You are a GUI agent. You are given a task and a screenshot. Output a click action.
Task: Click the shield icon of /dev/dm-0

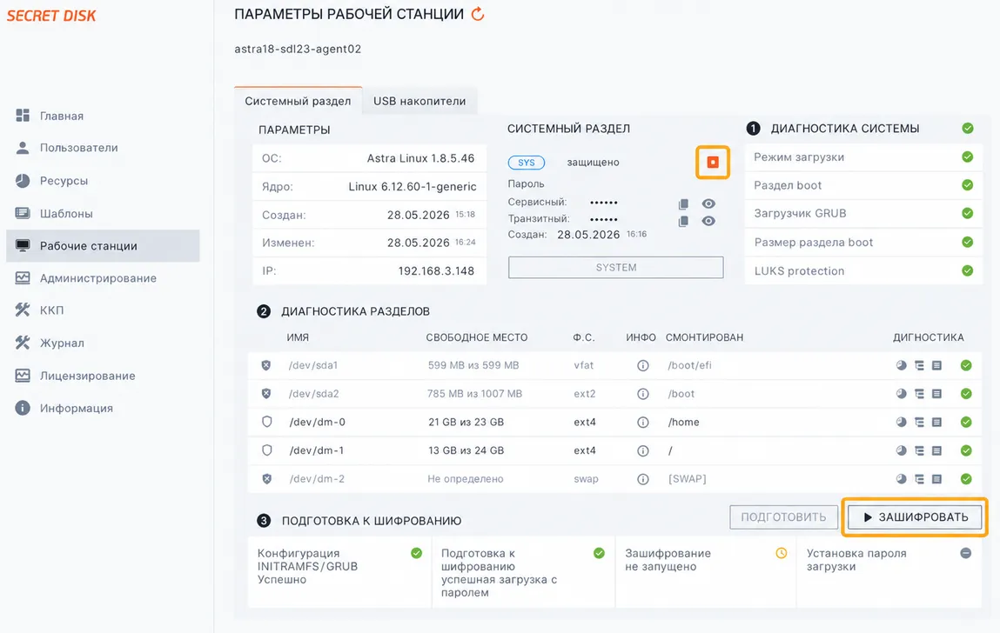[267, 422]
